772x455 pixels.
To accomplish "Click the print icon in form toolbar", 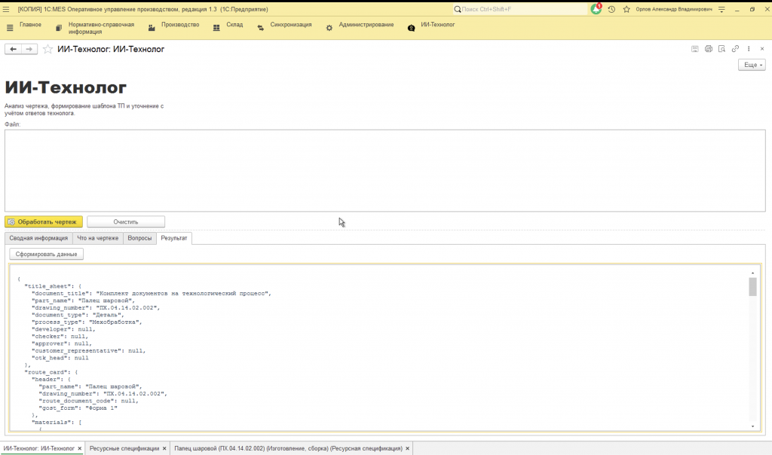I will 708,49.
